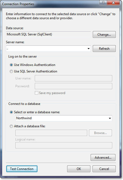Image resolution: width=123 pixels, height=180 pixels.
Task: Click the help question mark icon
Action: (103, 3)
